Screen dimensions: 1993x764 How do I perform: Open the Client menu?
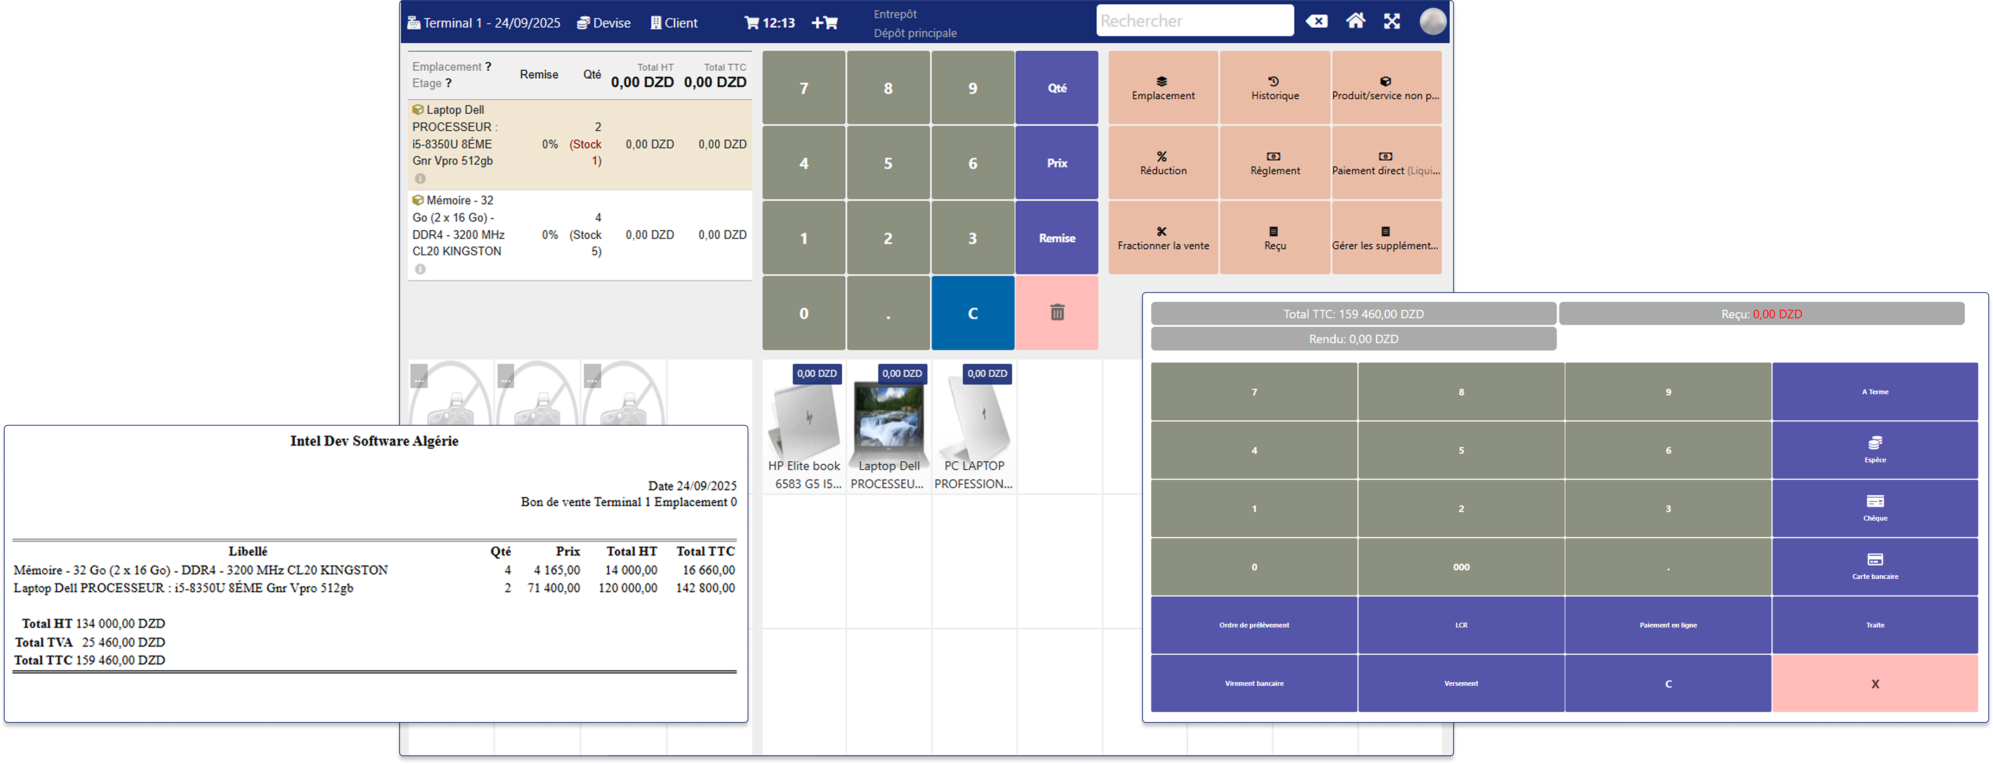click(674, 23)
